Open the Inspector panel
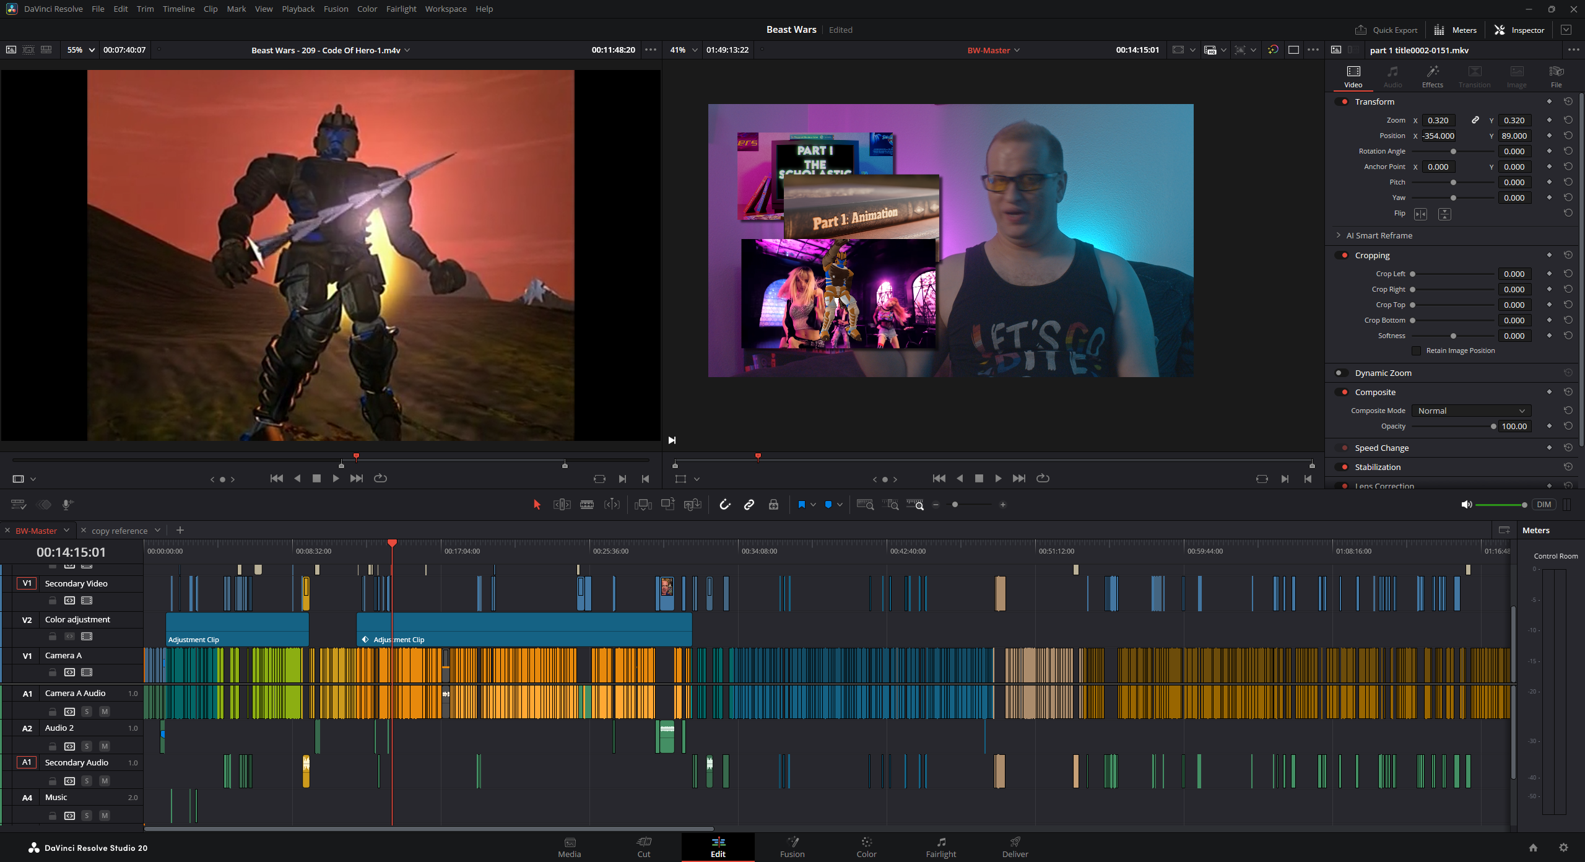The width and height of the screenshot is (1585, 862). (1519, 30)
